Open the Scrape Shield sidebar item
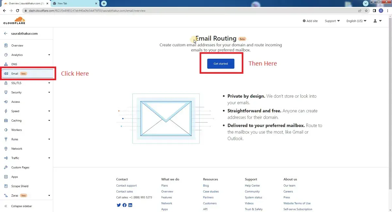The height and width of the screenshot is (212, 392). (x=26, y=186)
